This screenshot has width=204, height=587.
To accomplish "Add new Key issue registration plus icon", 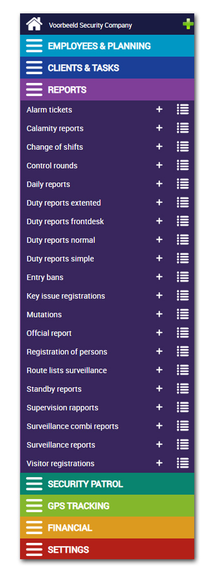I will (x=159, y=296).
